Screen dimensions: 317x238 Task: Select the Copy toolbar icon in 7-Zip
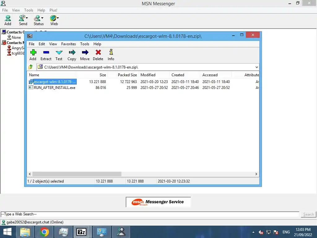72,53
